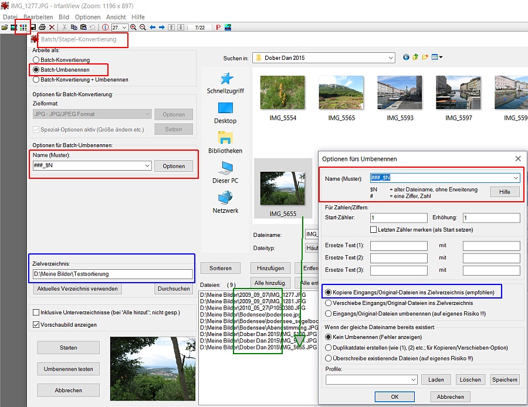The height and width of the screenshot is (407, 528).
Task: Select Schnellzugriff in the places sidebar
Action: click(225, 83)
